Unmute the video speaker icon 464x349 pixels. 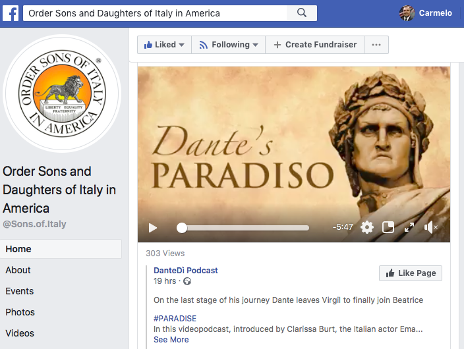430,227
